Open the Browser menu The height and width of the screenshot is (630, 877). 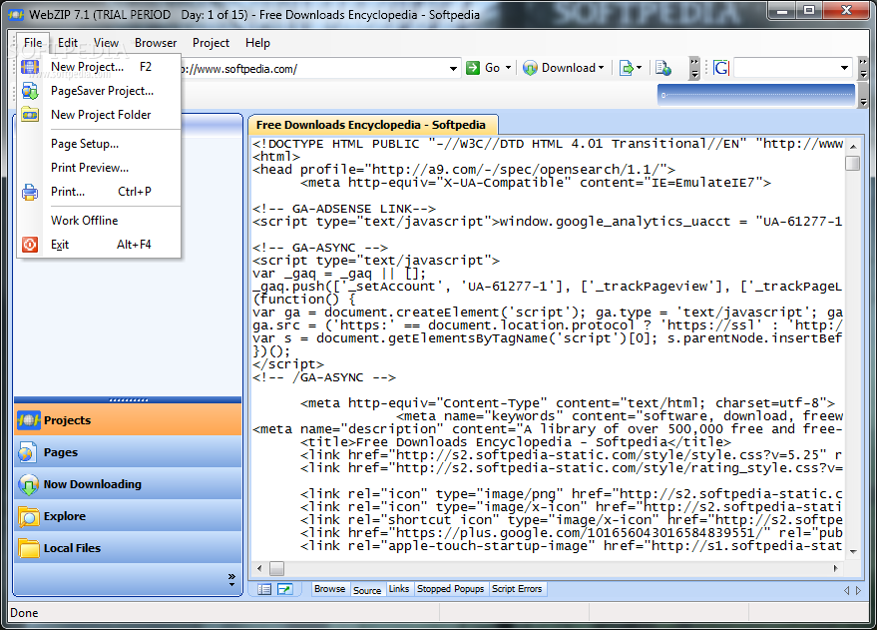tap(156, 43)
